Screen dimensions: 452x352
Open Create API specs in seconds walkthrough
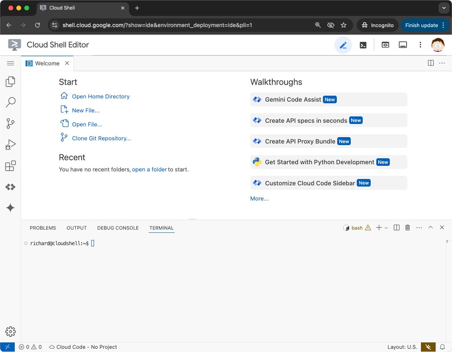(x=328, y=120)
